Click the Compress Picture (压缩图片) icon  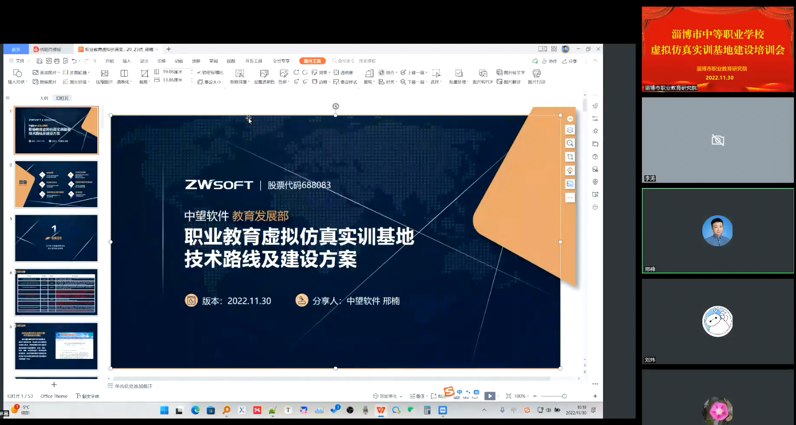(104, 73)
